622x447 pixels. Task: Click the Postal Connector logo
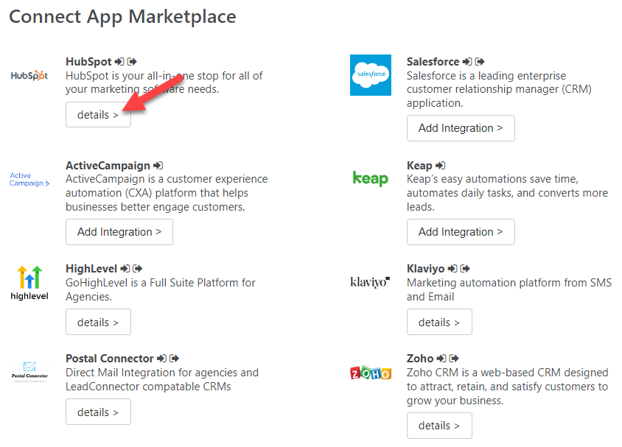point(29,372)
